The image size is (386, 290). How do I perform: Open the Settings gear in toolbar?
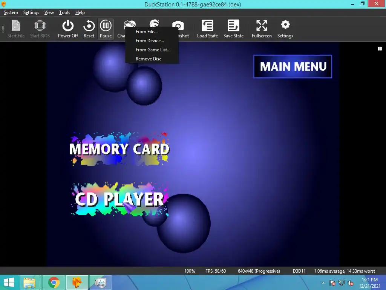point(285,29)
